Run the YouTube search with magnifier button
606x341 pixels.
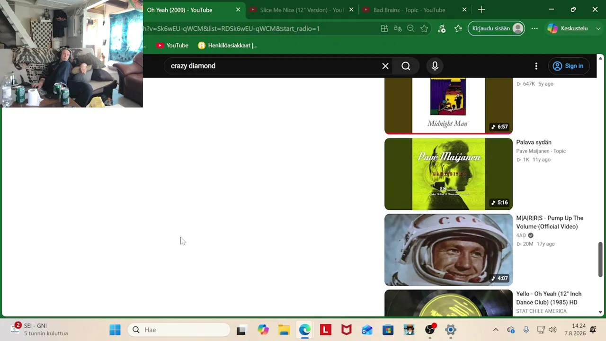(406, 66)
